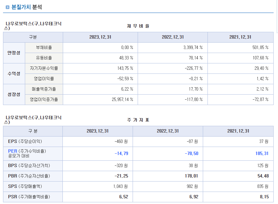Click the 29.40 % ROE value
The image size is (278, 204).
pyautogui.click(x=262, y=68)
